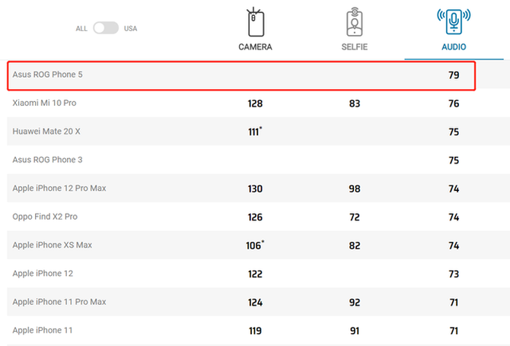Click the Camera phone icon
The image size is (510, 346).
(x=256, y=22)
